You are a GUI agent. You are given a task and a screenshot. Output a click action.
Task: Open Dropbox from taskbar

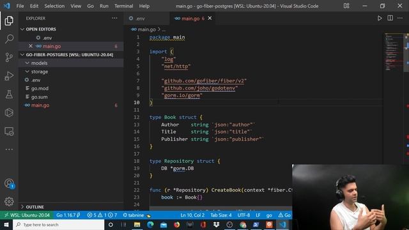[x=216, y=224]
